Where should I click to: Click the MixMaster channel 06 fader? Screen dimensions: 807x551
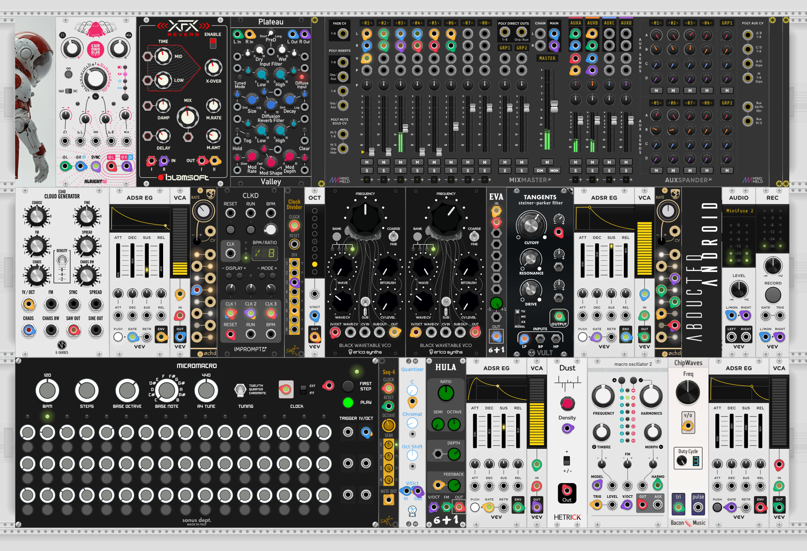coord(456,126)
